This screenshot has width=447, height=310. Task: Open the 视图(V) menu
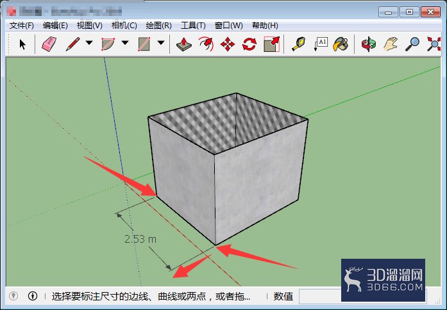(x=90, y=26)
